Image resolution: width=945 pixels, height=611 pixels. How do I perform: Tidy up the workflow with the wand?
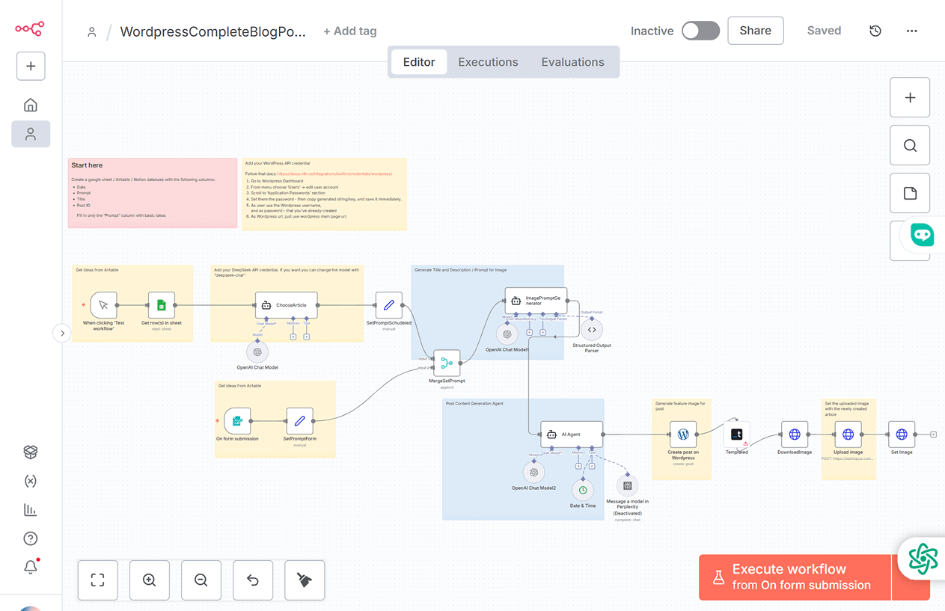[x=304, y=580]
